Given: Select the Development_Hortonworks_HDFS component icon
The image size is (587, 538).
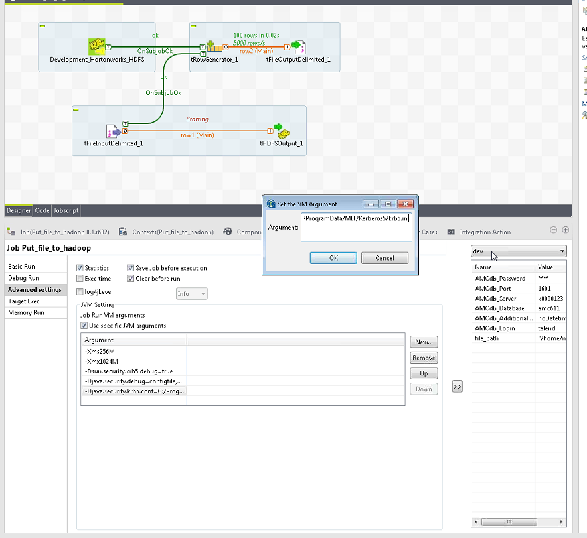Looking at the screenshot, I should pyautogui.click(x=97, y=46).
